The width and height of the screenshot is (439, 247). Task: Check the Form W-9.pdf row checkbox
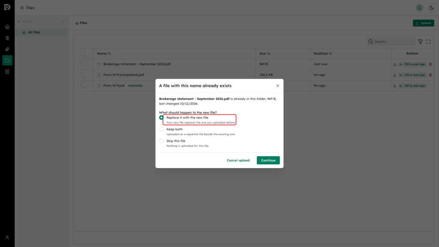[83, 85]
